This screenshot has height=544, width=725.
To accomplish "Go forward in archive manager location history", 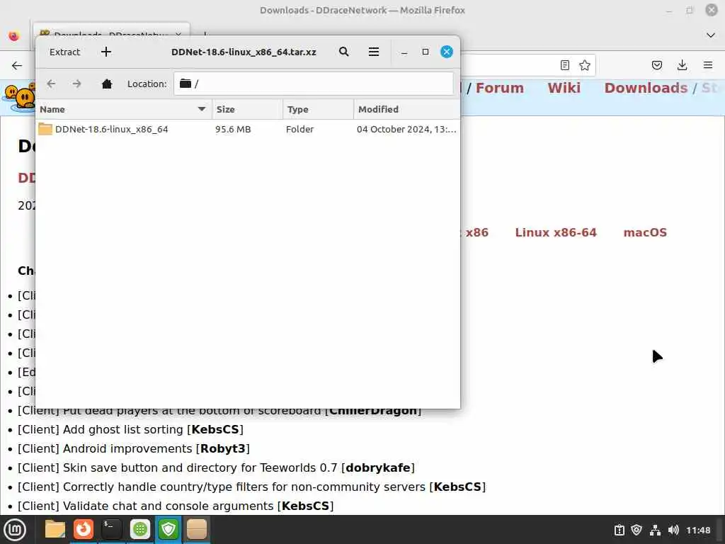I will point(76,84).
